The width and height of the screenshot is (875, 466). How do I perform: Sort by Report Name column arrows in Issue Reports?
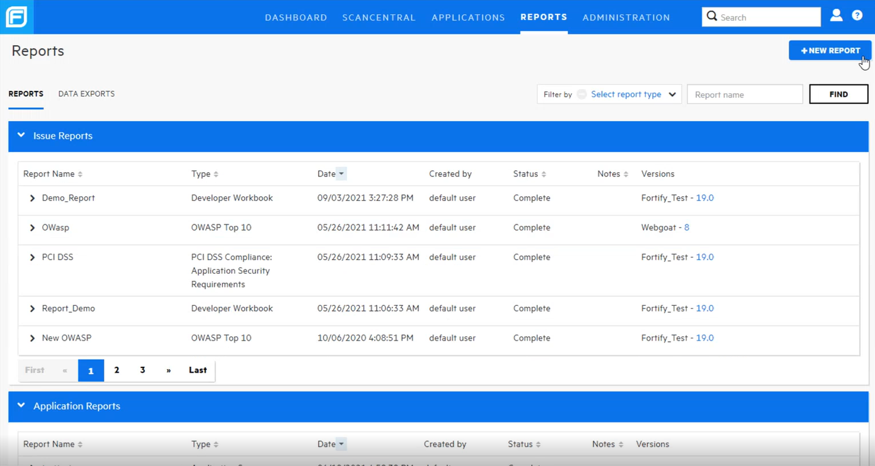(x=80, y=174)
